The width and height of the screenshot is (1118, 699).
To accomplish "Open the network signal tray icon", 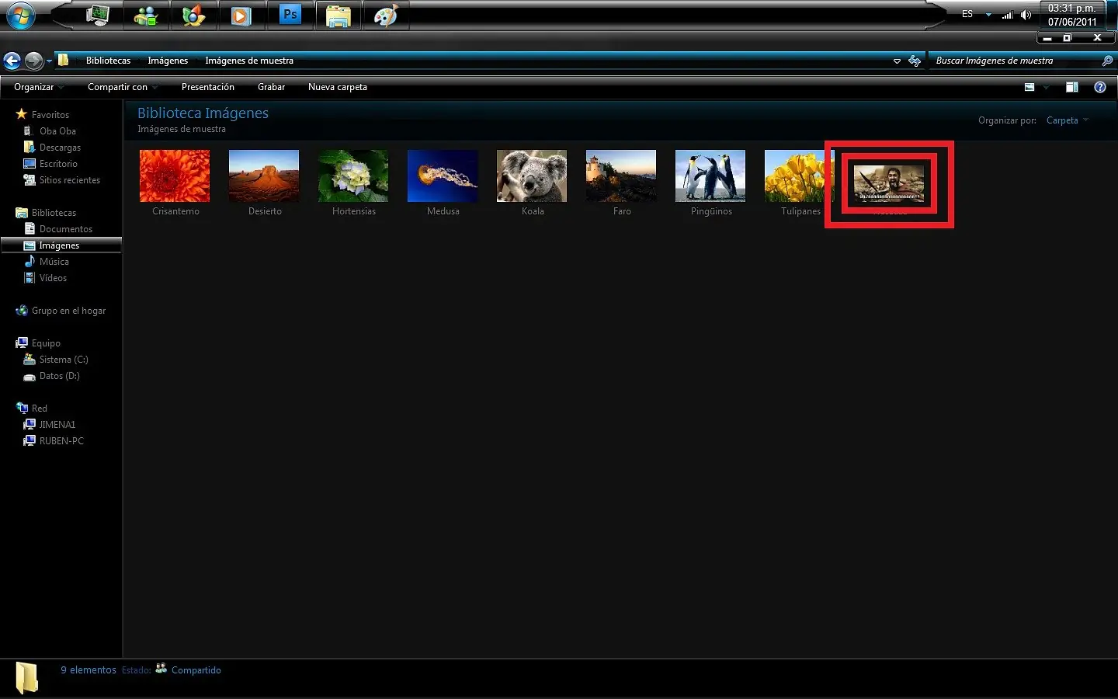I will [1008, 14].
